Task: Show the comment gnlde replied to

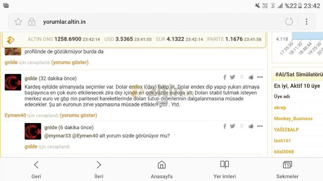Action: tap(70, 62)
